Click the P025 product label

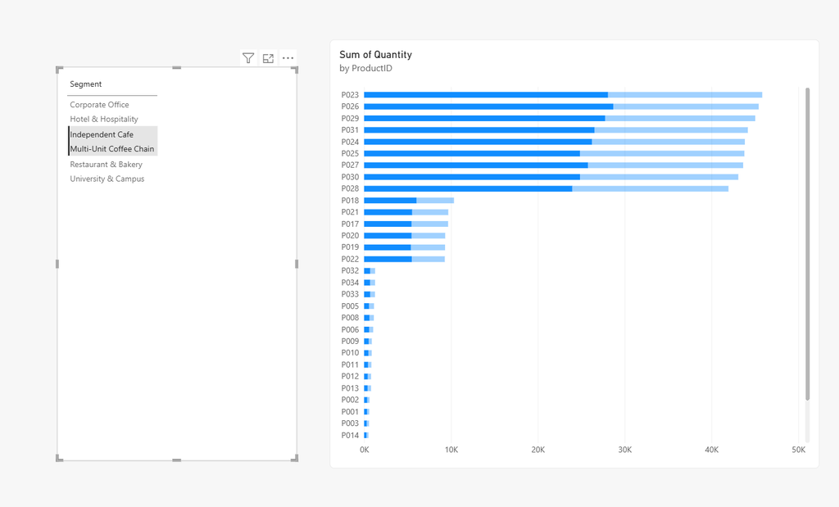350,153
